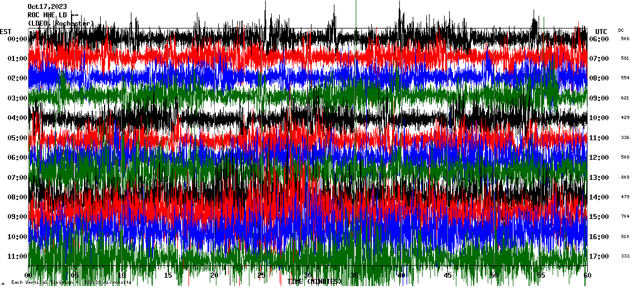Select the 00:00 EST row label

(17, 39)
